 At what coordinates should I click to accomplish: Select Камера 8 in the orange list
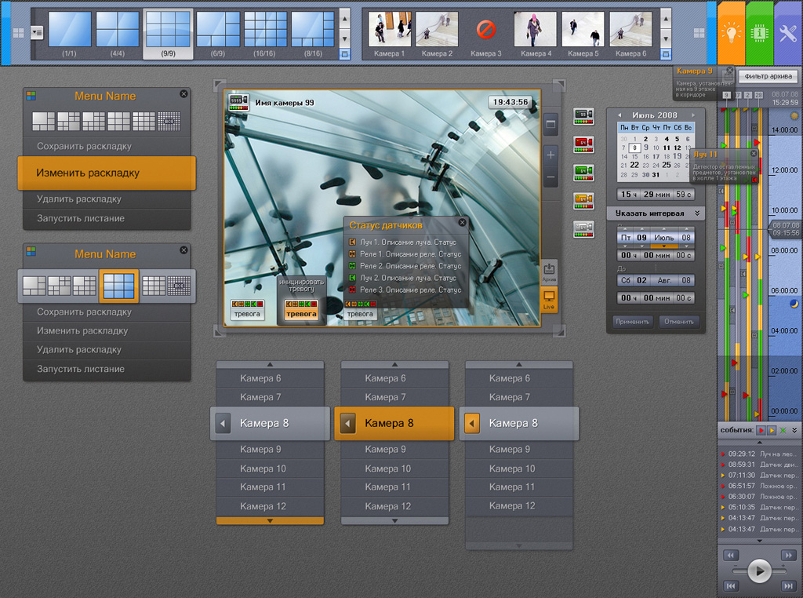394,423
